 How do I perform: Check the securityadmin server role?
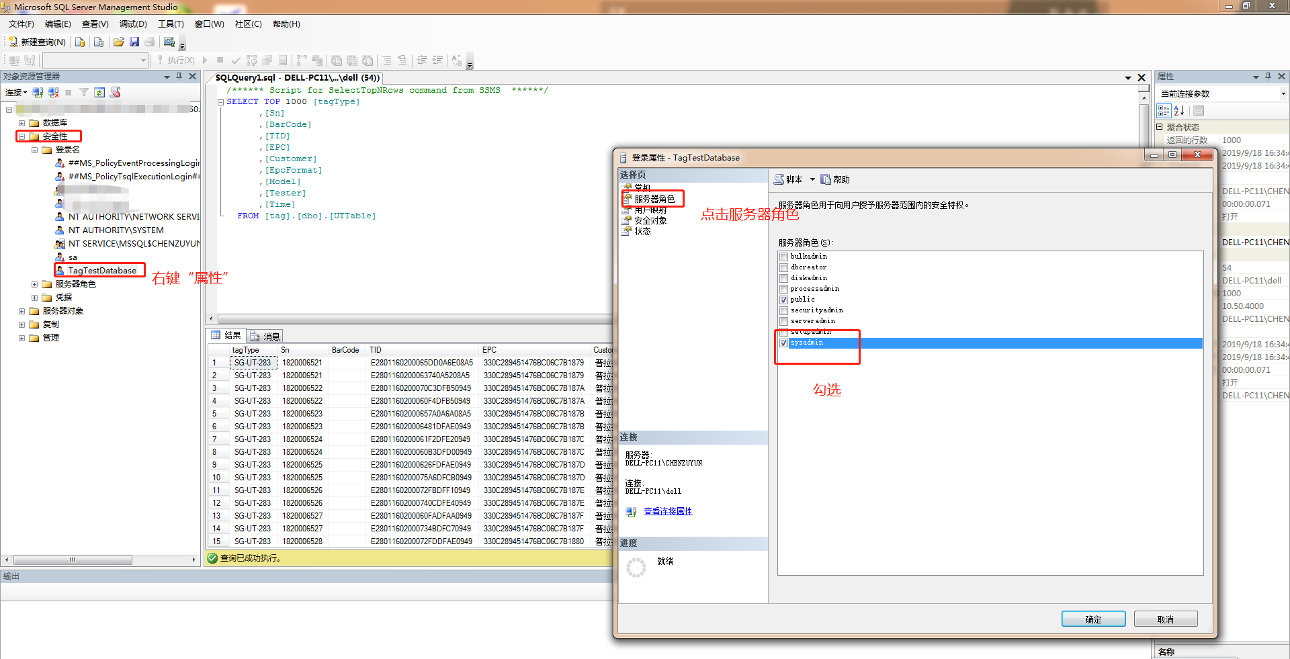click(783, 310)
